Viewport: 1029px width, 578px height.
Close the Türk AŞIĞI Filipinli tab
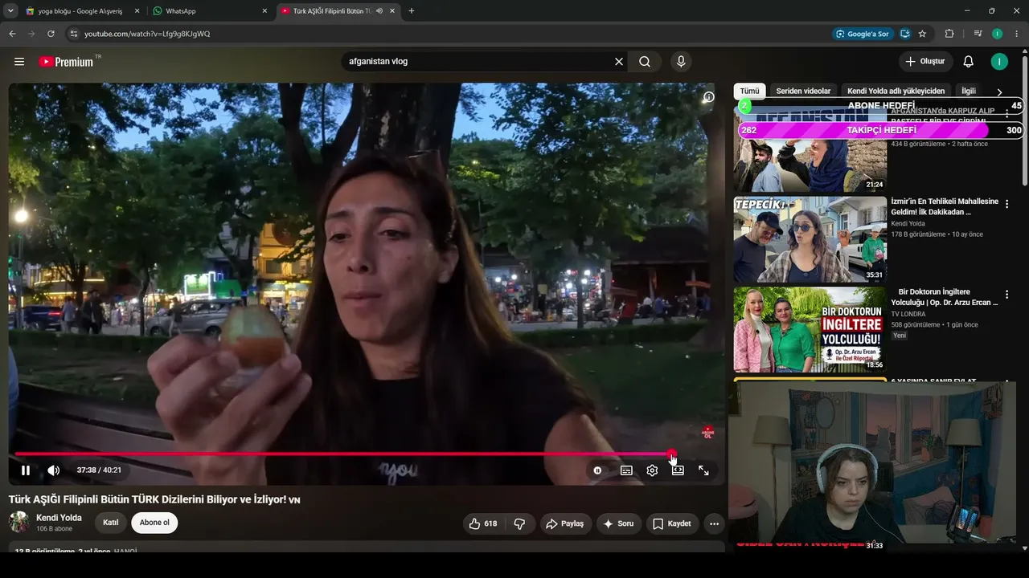pos(394,11)
